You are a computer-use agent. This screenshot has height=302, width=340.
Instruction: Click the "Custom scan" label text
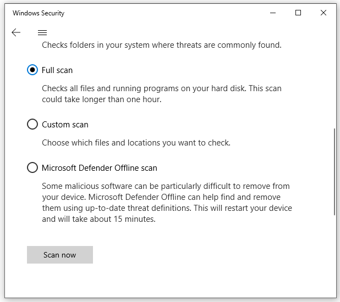[65, 125]
